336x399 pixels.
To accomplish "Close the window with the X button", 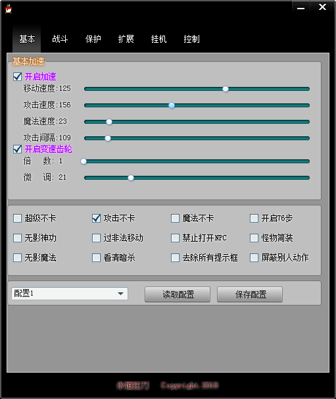I will (x=323, y=7).
